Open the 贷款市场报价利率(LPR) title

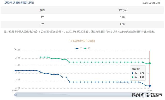(19, 3)
